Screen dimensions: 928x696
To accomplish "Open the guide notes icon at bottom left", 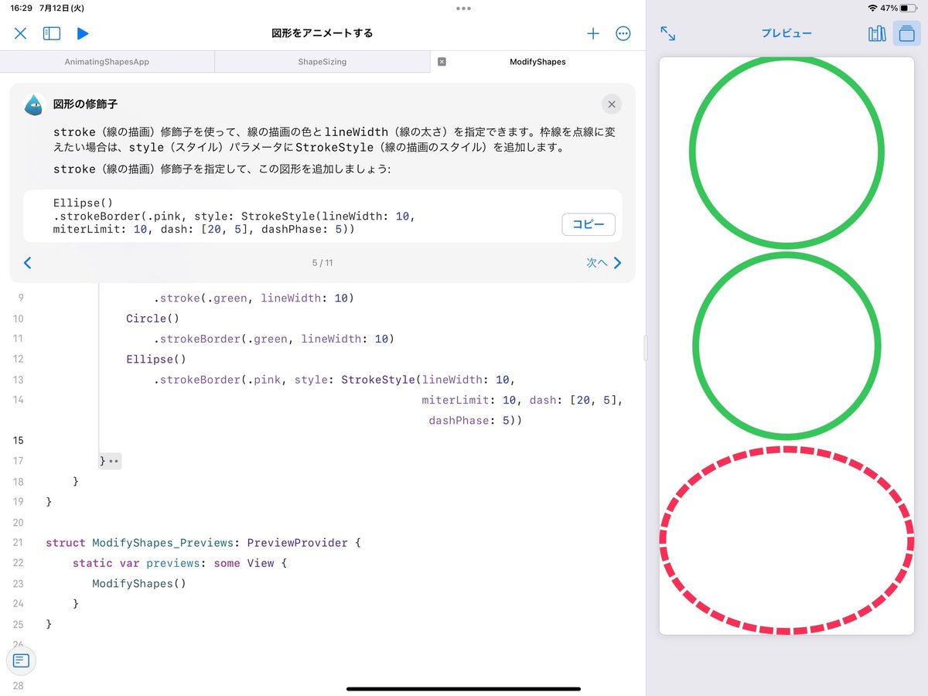I will click(x=21, y=660).
